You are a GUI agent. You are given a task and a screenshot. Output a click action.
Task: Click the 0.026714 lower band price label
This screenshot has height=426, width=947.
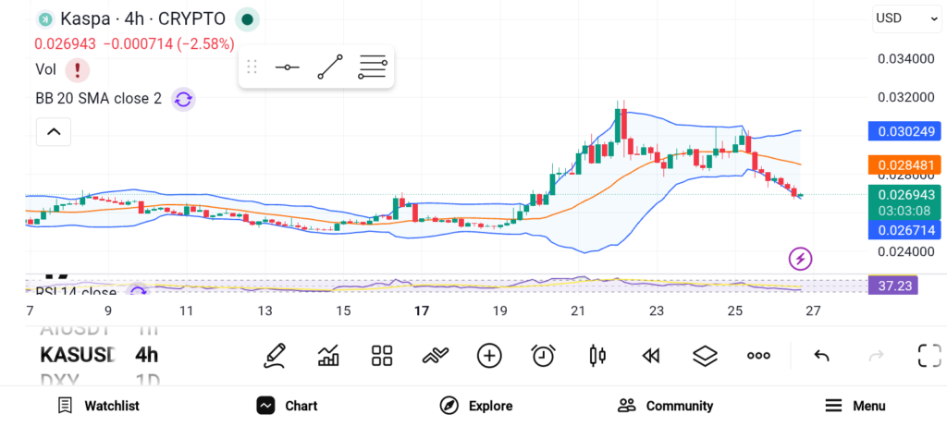904,230
